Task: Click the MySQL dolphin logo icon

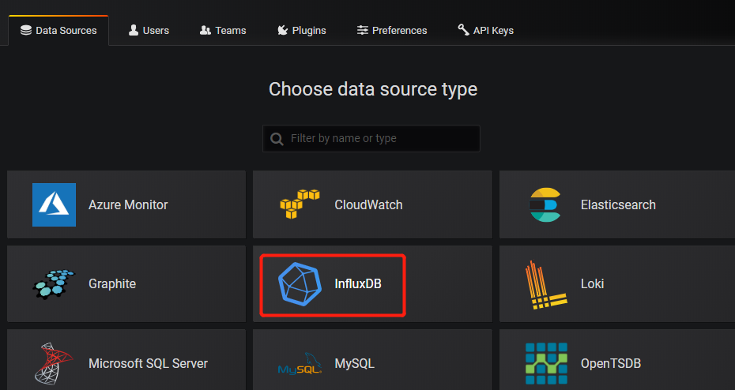Action: [300, 364]
